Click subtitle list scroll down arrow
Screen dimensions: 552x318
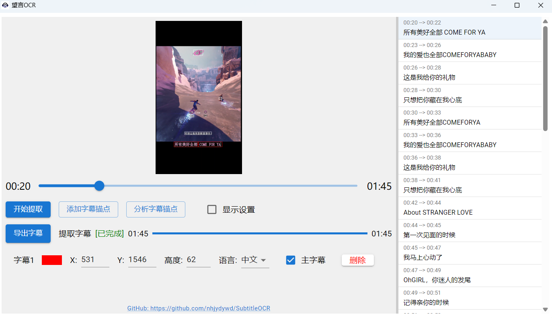click(x=545, y=310)
